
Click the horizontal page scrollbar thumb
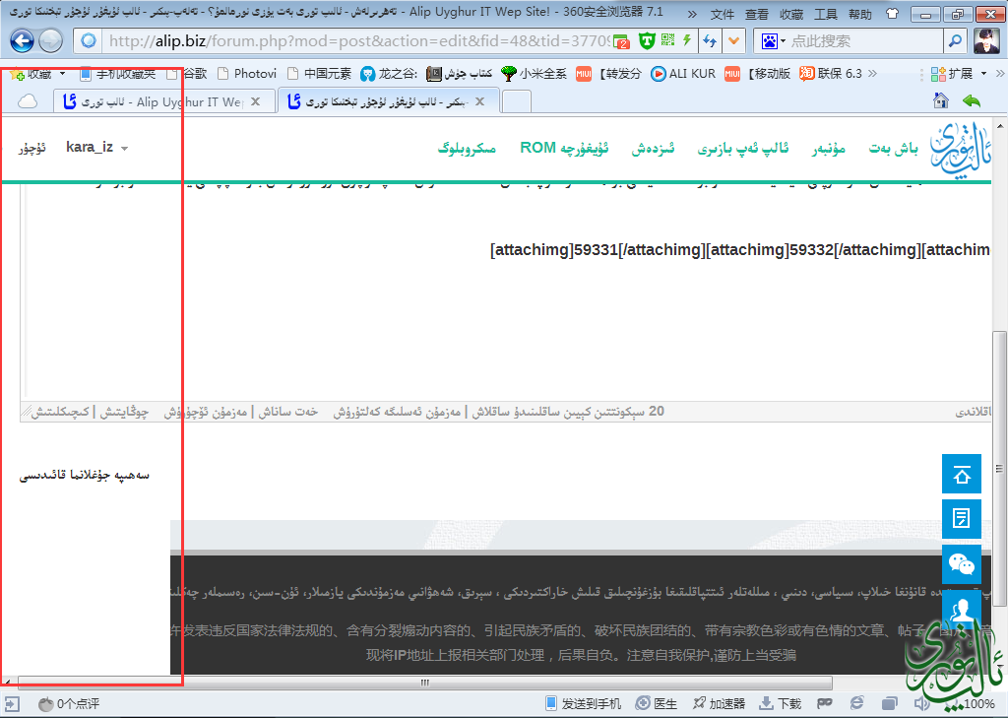click(425, 683)
